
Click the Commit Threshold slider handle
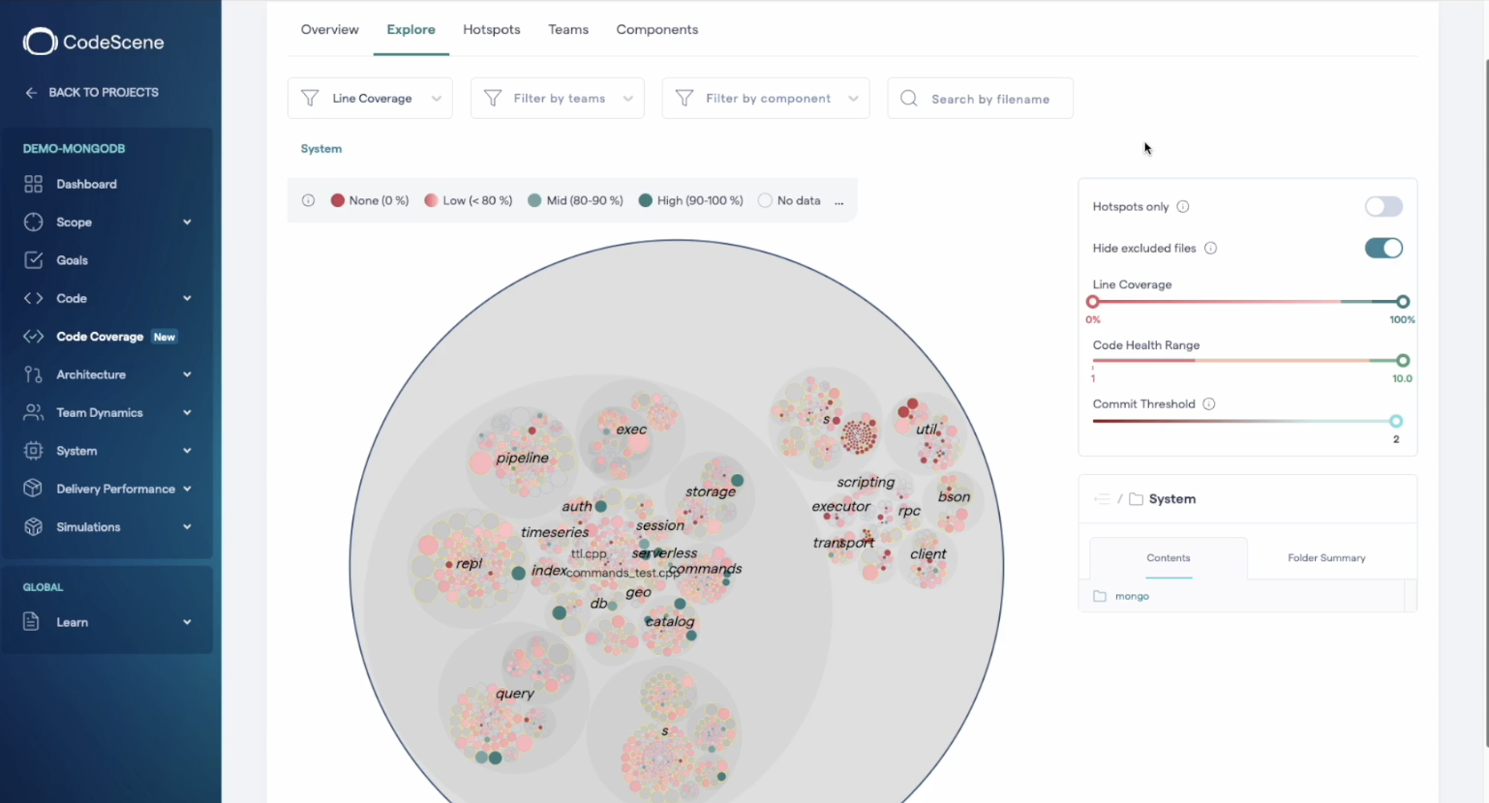[1396, 421]
